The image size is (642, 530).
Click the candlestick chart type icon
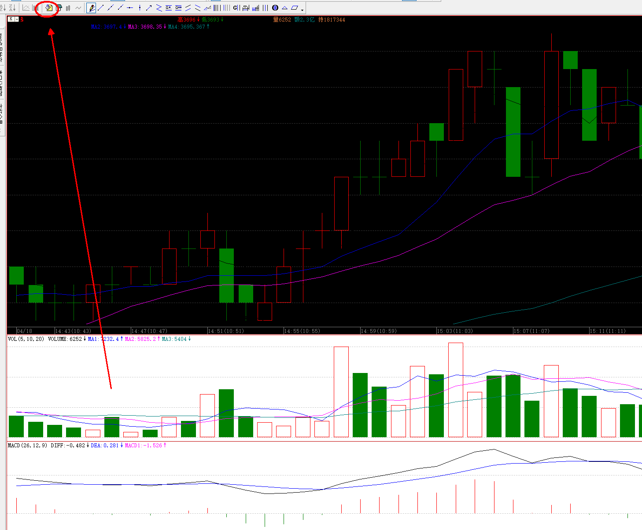(68, 8)
